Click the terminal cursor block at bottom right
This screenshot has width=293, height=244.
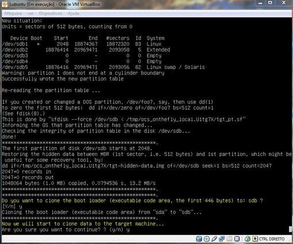tap(290, 229)
